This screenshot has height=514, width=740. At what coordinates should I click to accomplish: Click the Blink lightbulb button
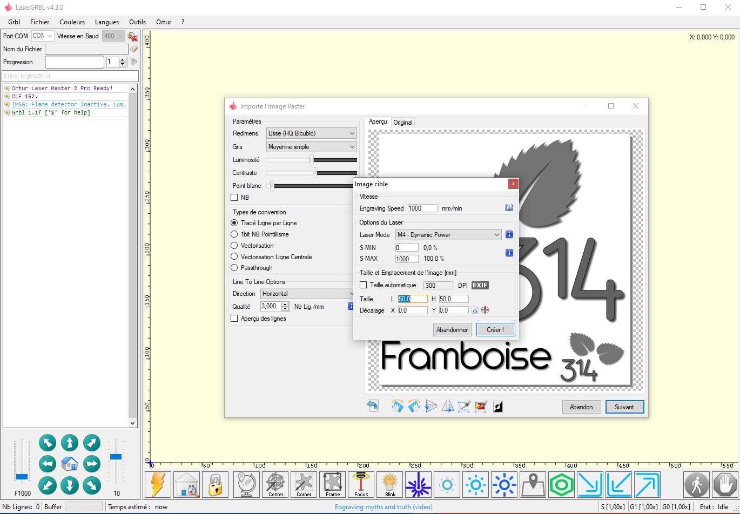(389, 484)
